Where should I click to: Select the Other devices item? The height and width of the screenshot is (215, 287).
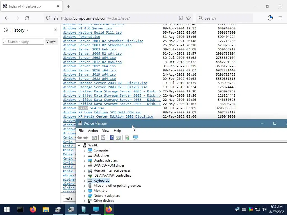pyautogui.click(x=104, y=200)
